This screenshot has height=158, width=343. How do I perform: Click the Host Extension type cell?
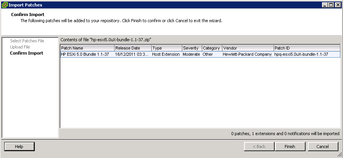coord(166,55)
